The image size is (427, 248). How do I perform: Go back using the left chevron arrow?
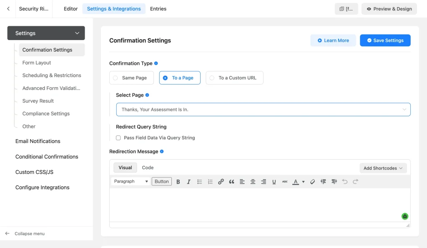click(x=8, y=9)
